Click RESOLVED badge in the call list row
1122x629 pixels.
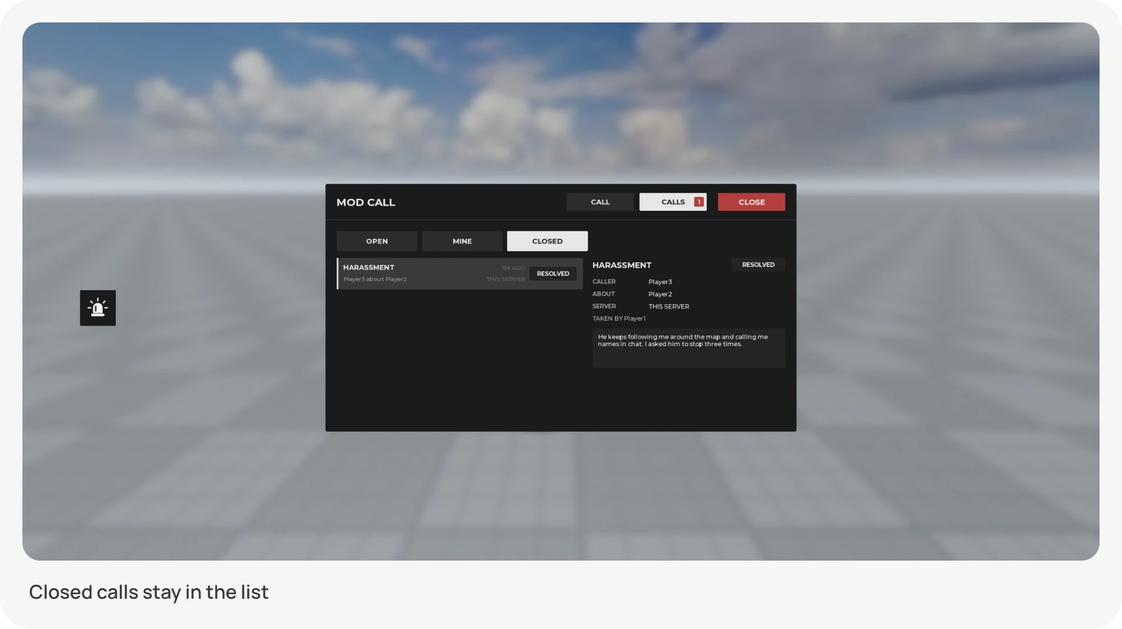point(553,274)
